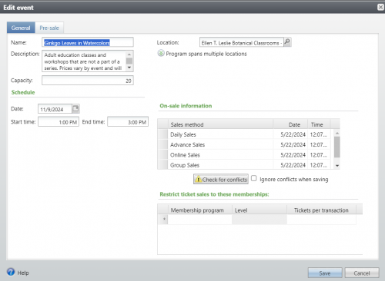
Task: Click the warning icon on Check for conflicts
Action: pyautogui.click(x=198, y=179)
